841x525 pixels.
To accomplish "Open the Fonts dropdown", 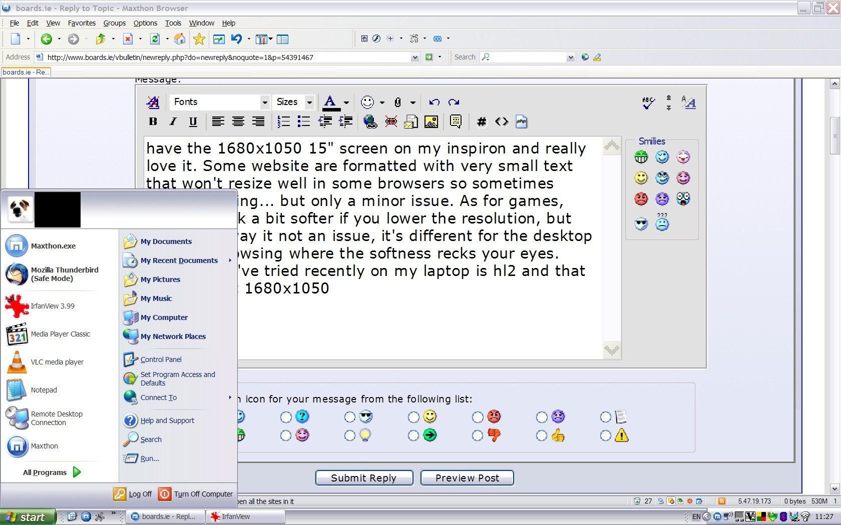I will click(265, 102).
